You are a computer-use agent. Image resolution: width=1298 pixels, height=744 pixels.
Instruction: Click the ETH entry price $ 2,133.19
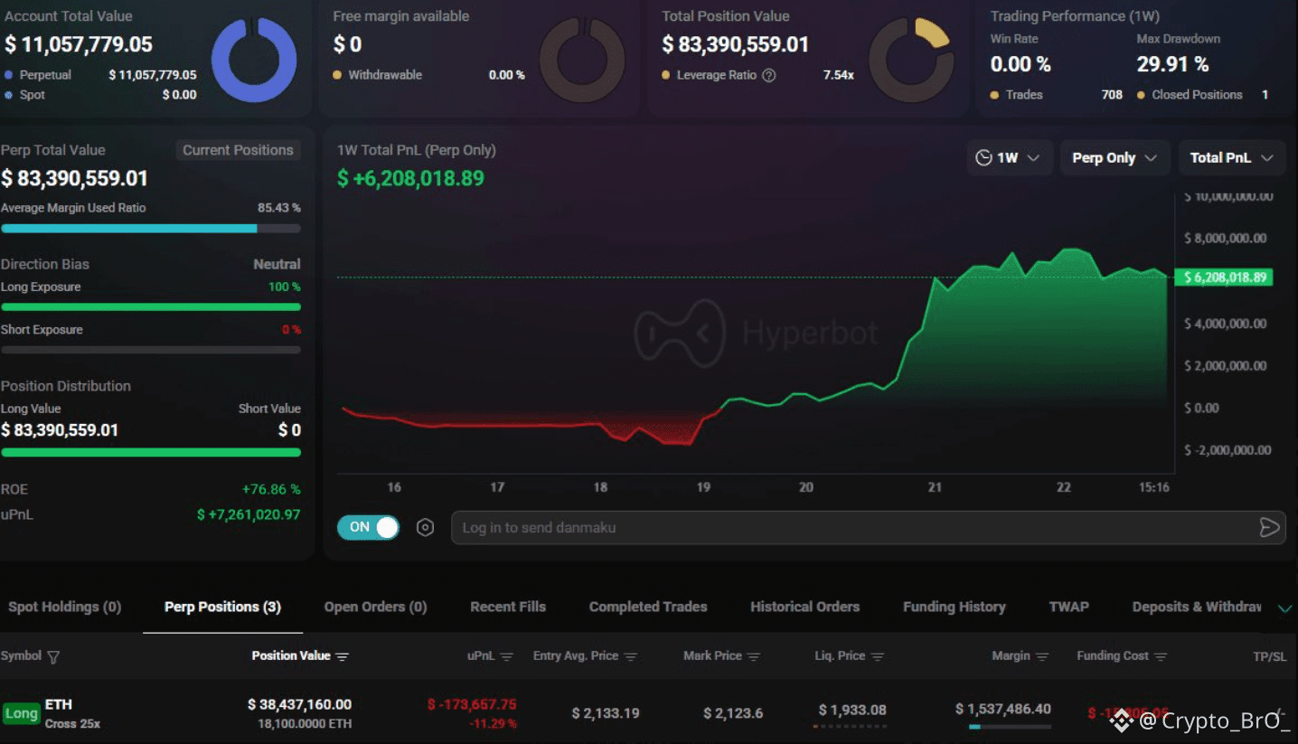606,713
